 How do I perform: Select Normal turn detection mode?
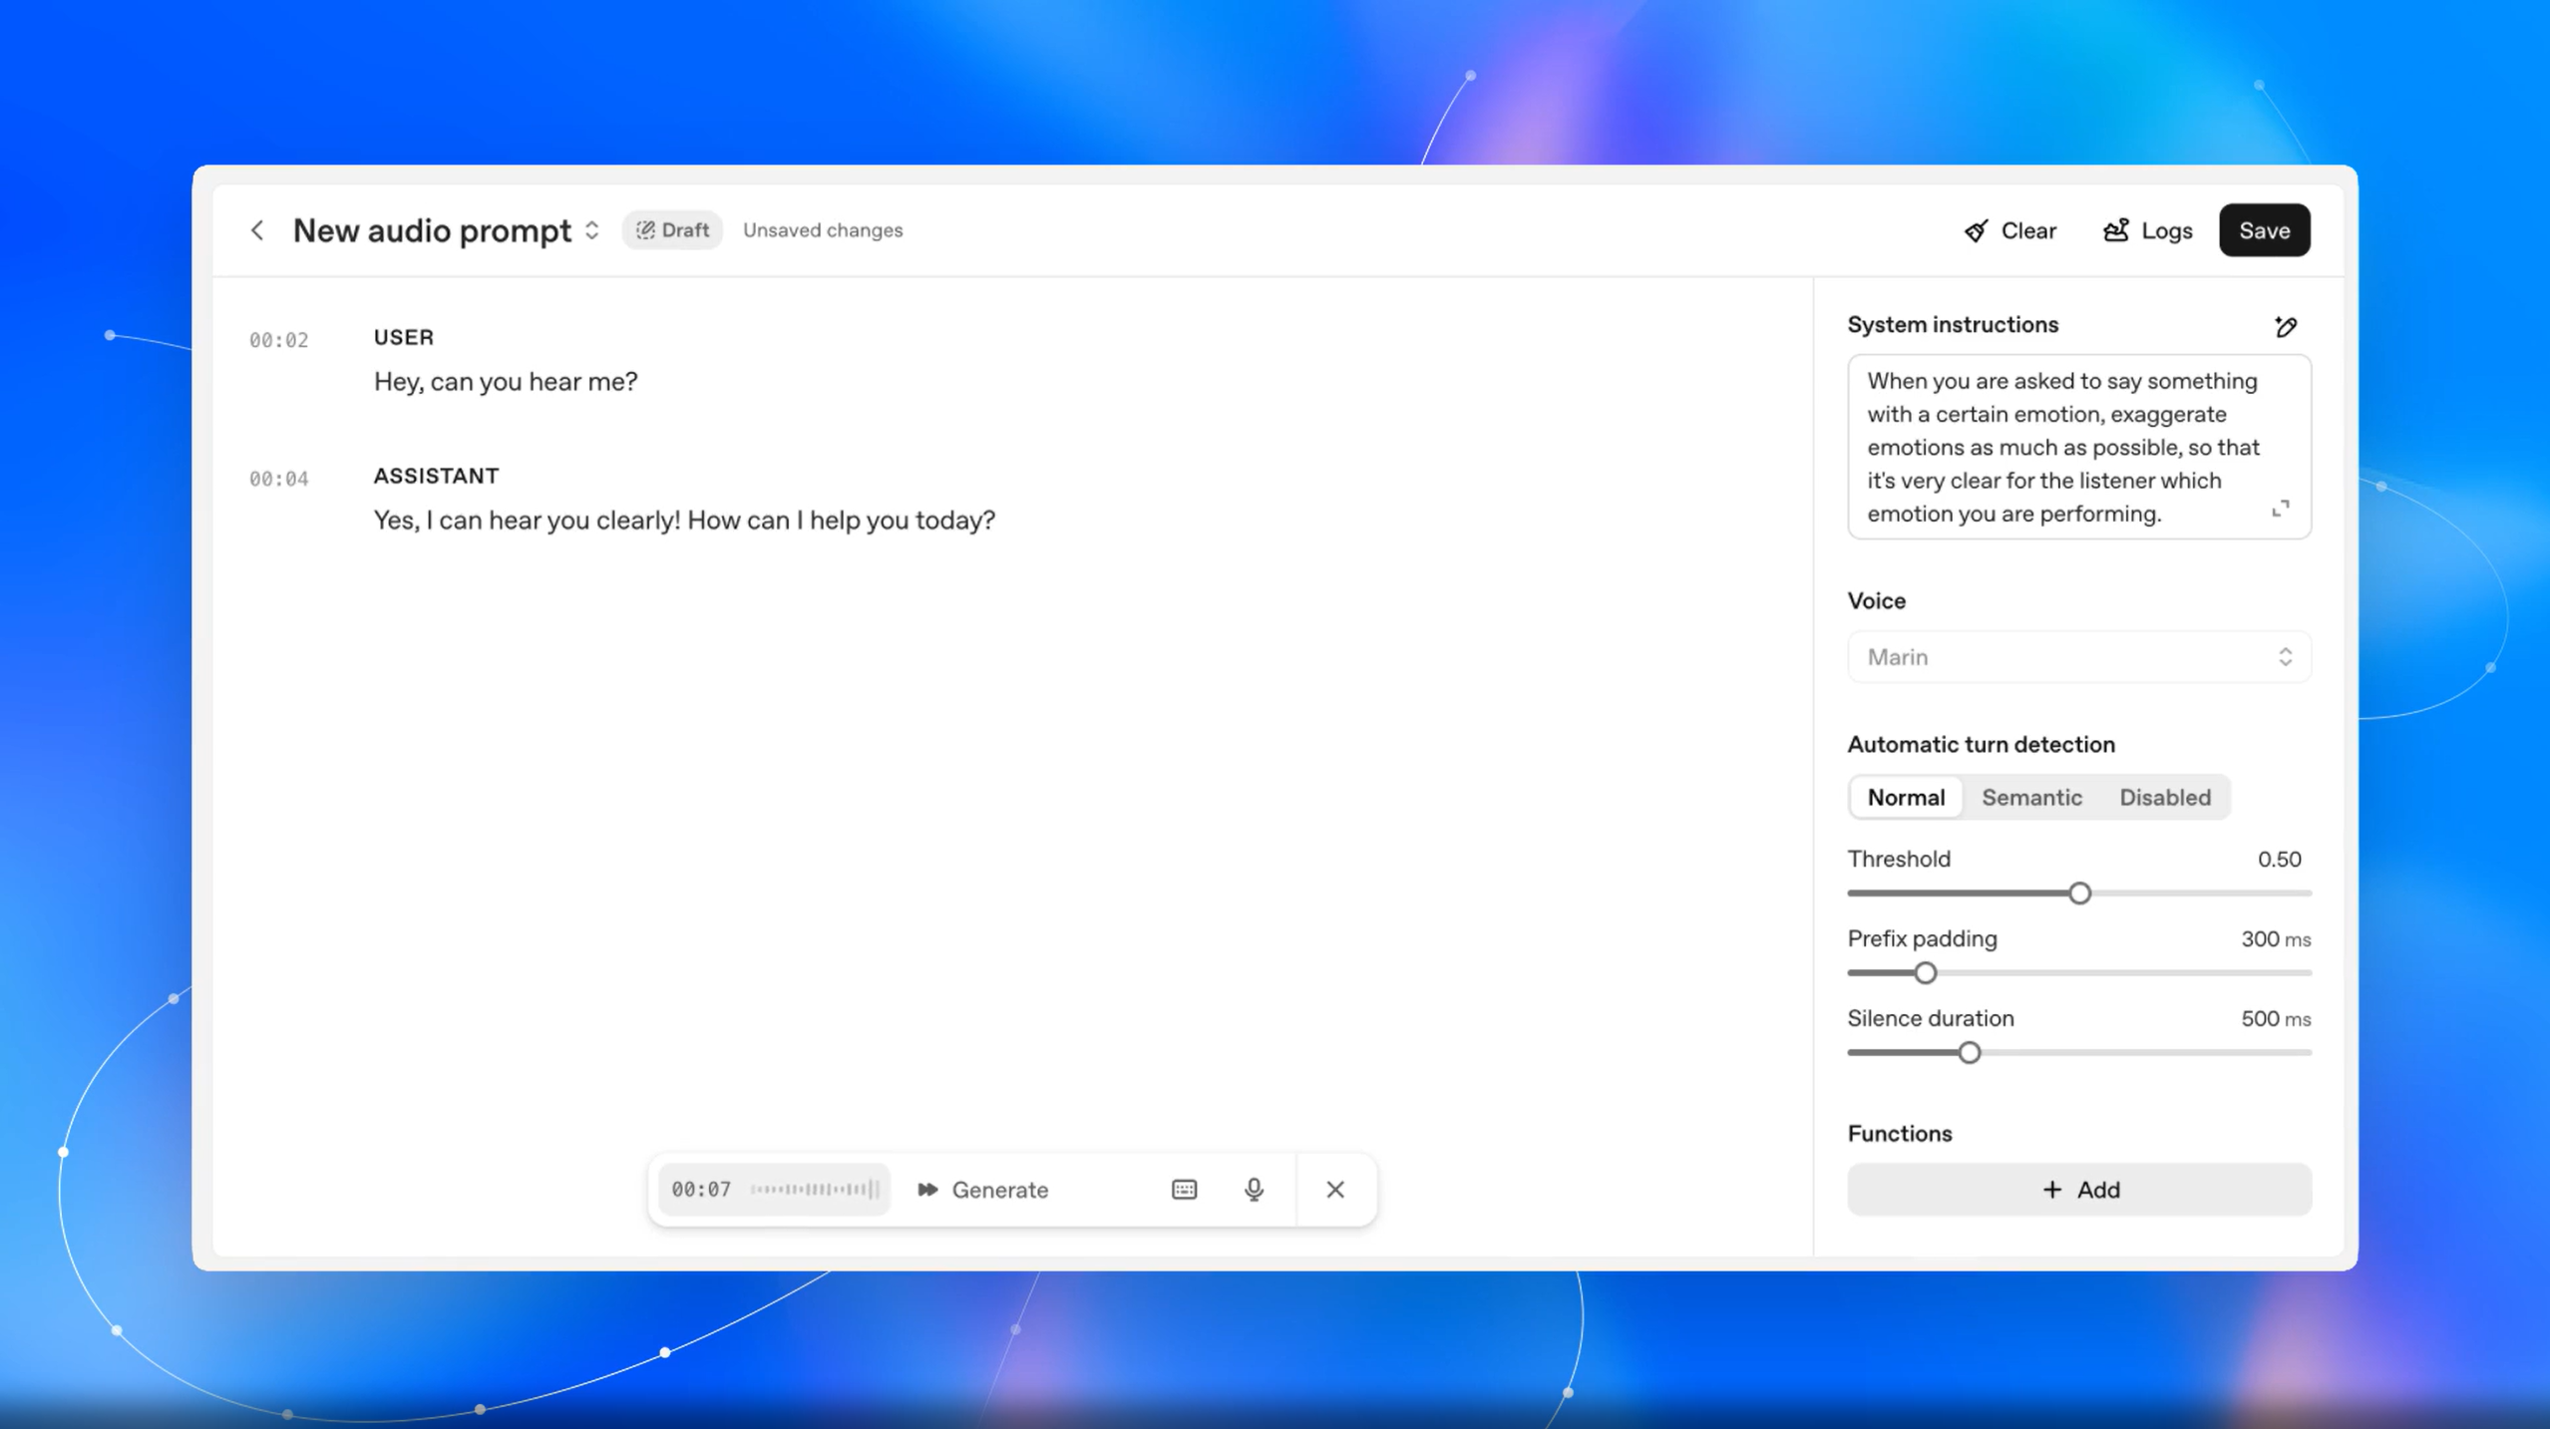(1906, 798)
